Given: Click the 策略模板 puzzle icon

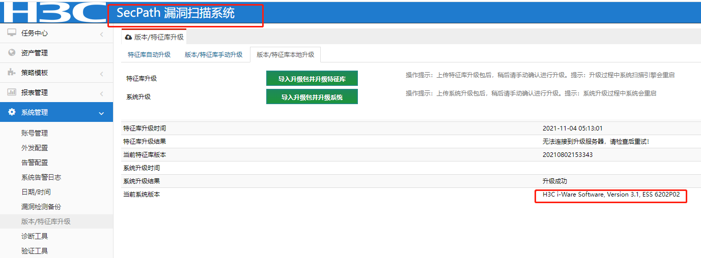Looking at the screenshot, I should pyautogui.click(x=12, y=73).
